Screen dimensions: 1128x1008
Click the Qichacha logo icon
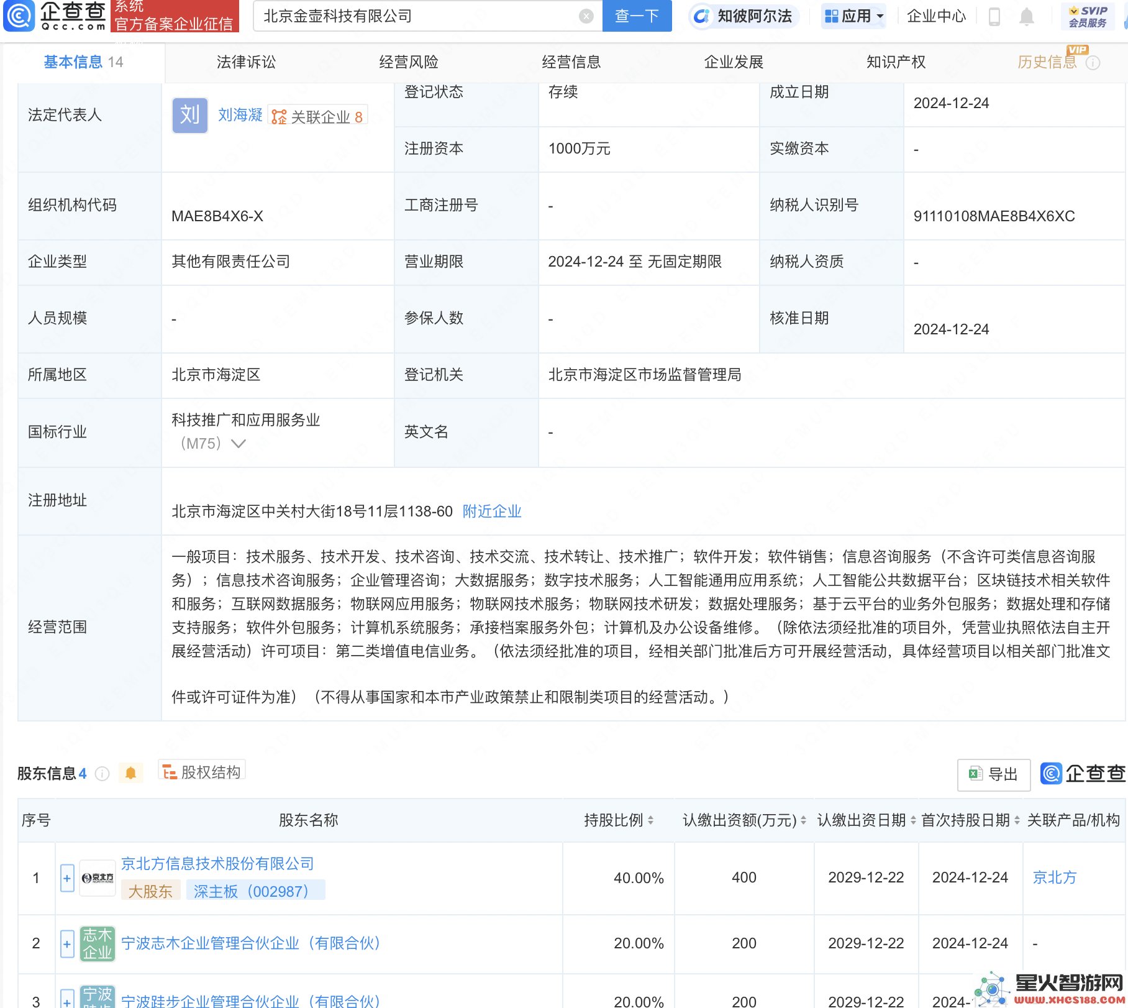pos(19,16)
